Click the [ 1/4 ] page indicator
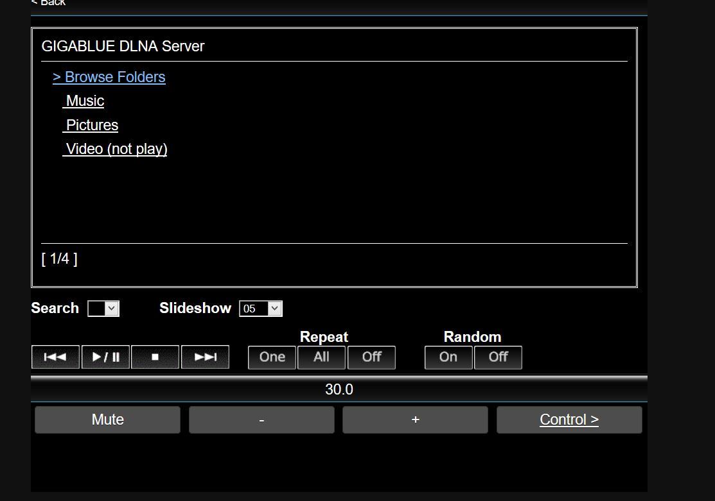The width and height of the screenshot is (715, 501). pos(59,259)
